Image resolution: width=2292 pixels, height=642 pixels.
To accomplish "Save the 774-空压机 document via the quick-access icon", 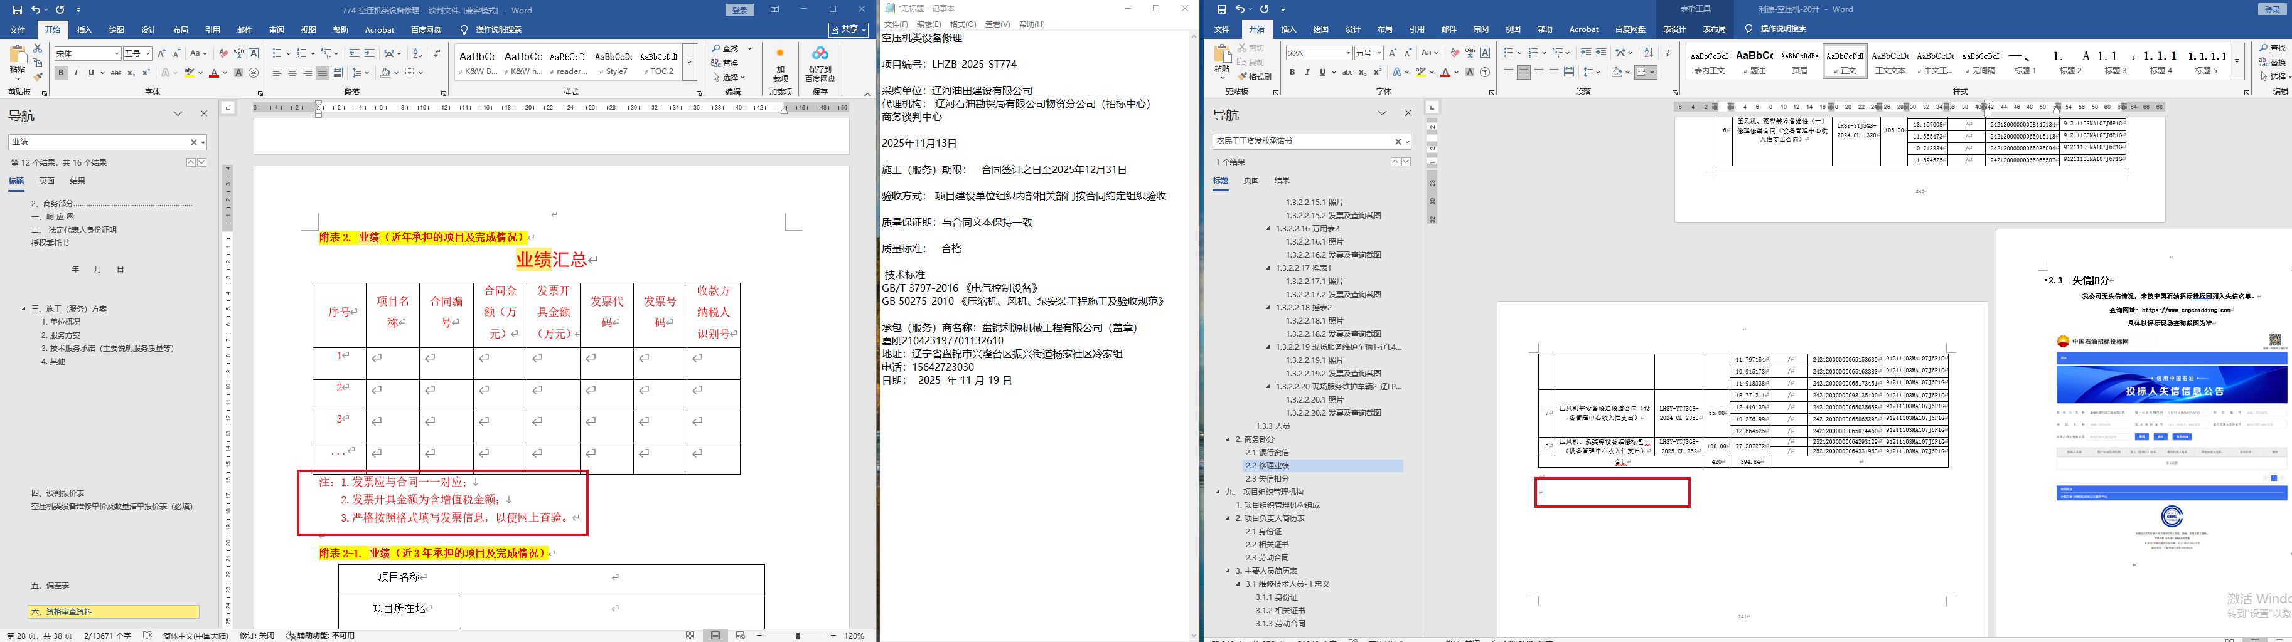I will (x=17, y=10).
